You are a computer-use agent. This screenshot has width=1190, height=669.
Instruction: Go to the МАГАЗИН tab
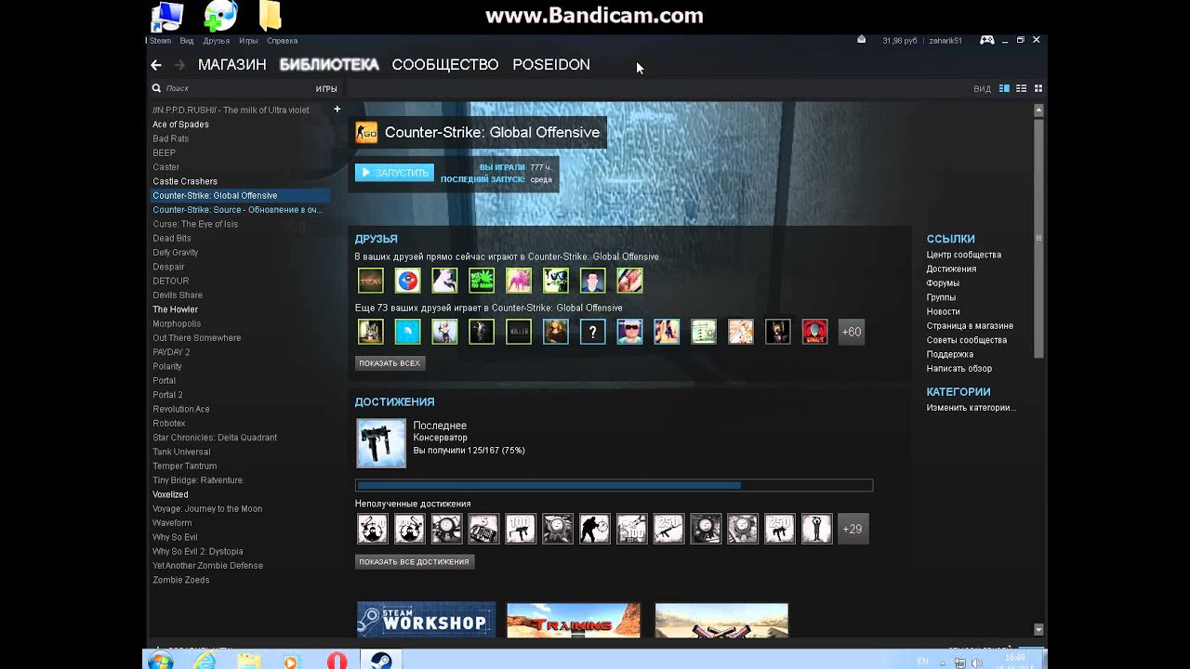pos(232,65)
